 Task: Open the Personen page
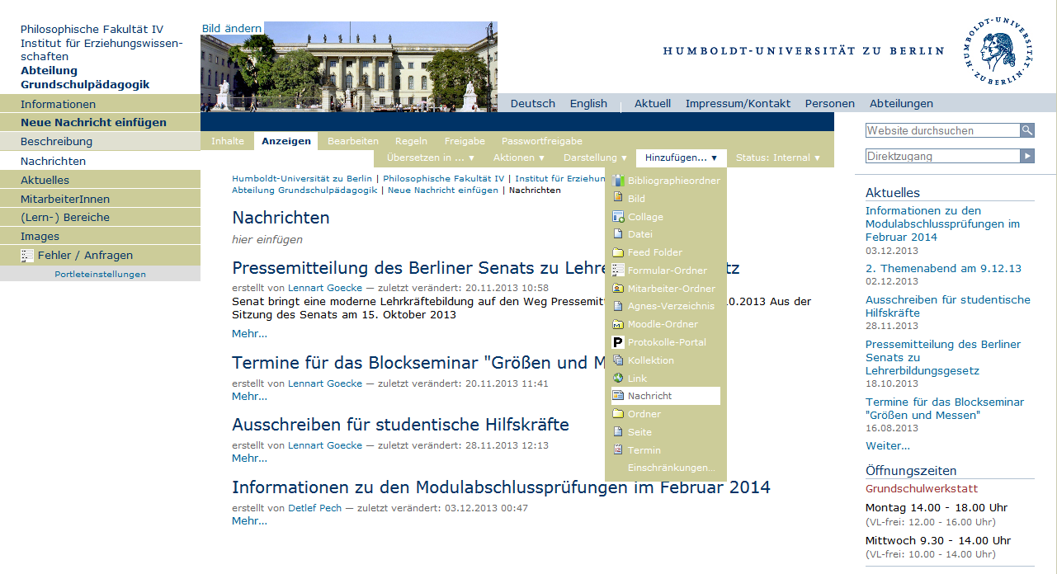coord(830,103)
